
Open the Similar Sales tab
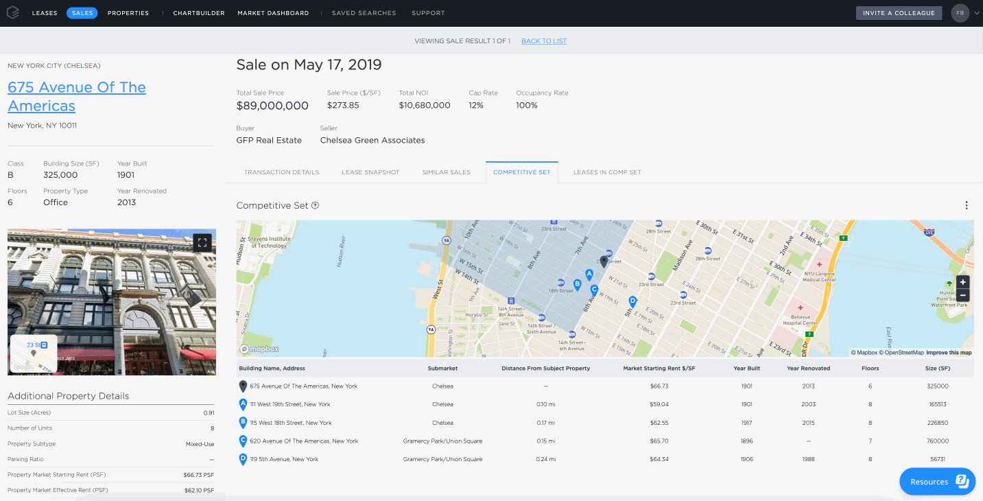[x=447, y=172]
